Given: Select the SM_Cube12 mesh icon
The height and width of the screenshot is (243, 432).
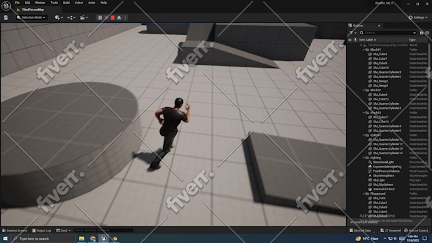Looking at the screenshot, I should [370, 99].
